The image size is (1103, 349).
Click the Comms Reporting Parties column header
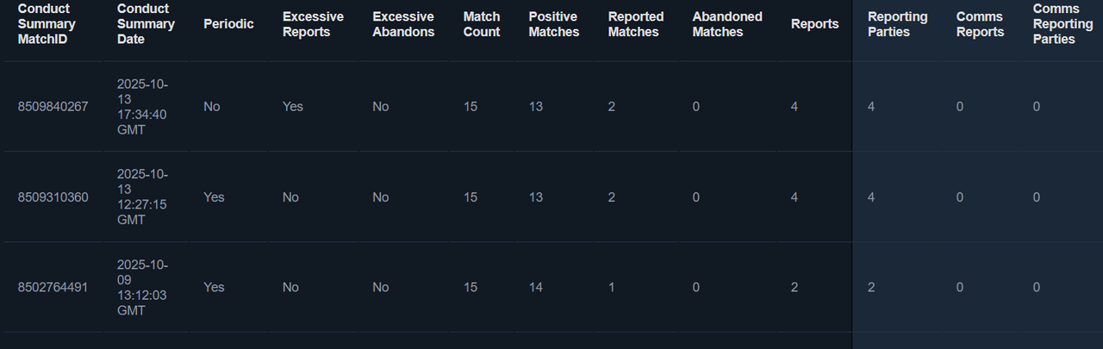click(1063, 24)
